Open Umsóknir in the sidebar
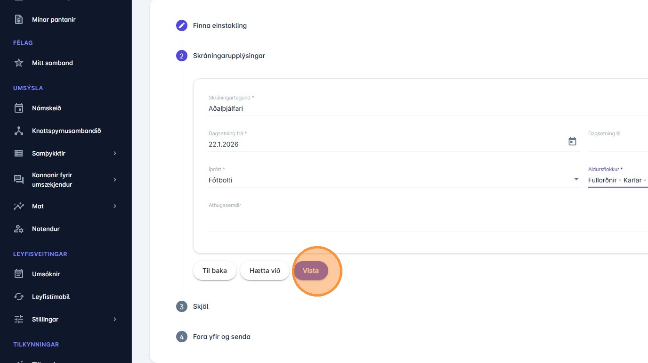 click(46, 274)
